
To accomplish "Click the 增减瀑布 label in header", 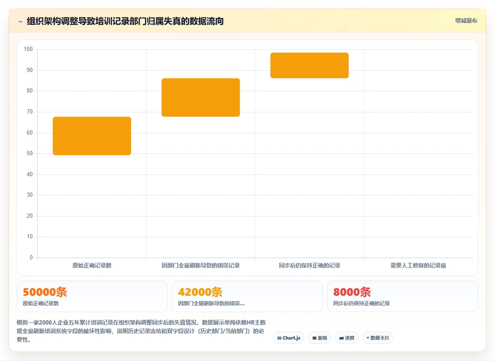I will pyautogui.click(x=466, y=21).
